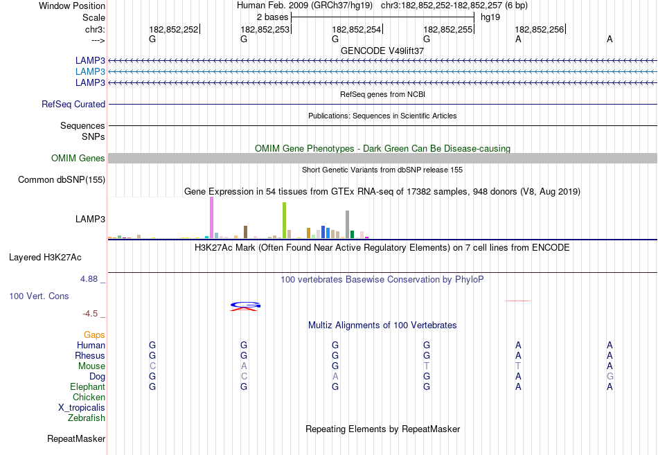
Task: Click the tall pink bar in GTEx chart
Action: tap(211, 217)
